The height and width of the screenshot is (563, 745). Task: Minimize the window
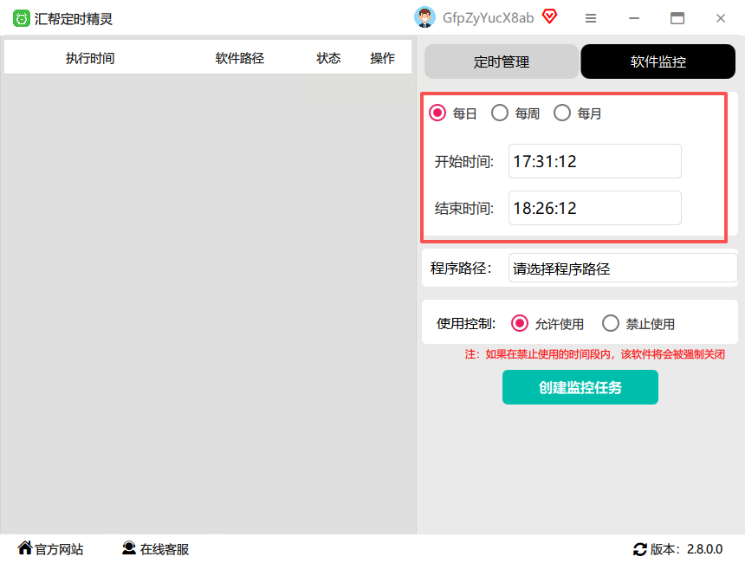click(634, 18)
